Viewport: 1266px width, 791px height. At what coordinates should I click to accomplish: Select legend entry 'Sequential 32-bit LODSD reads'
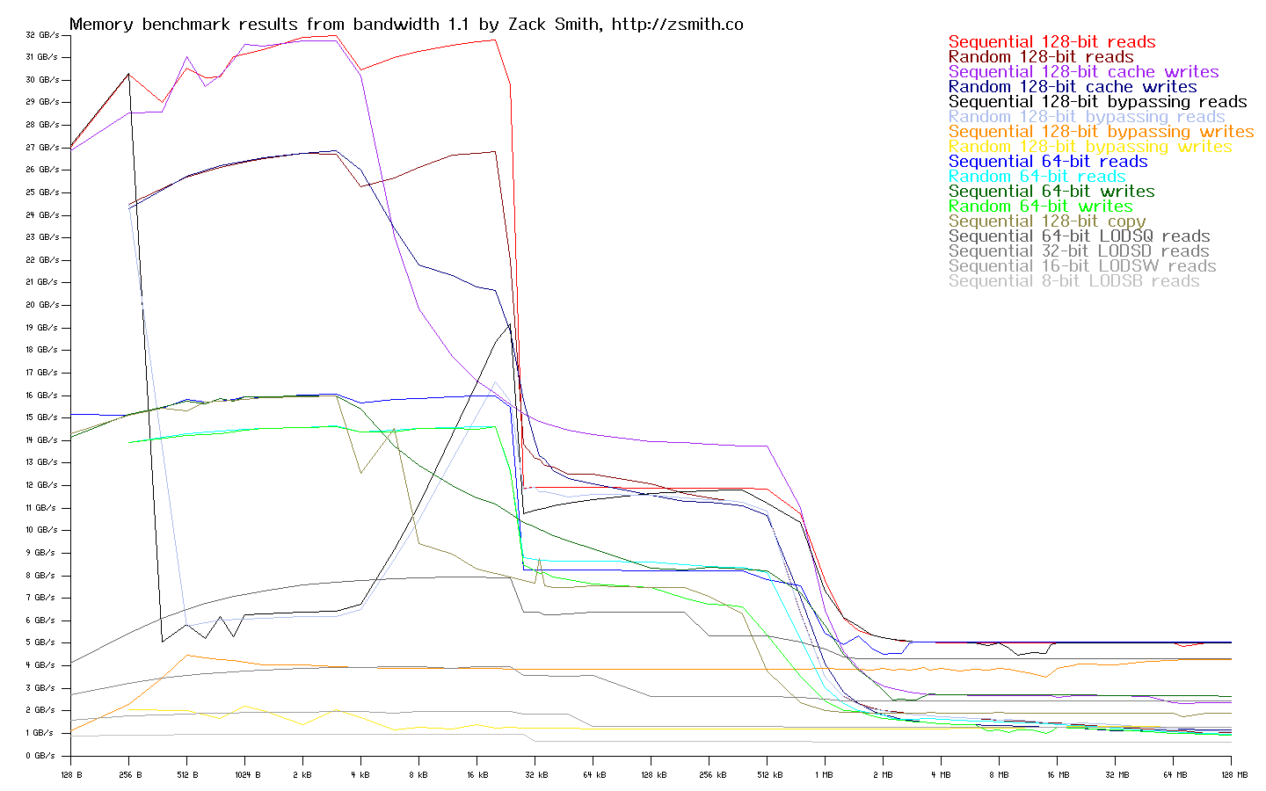coord(1080,251)
